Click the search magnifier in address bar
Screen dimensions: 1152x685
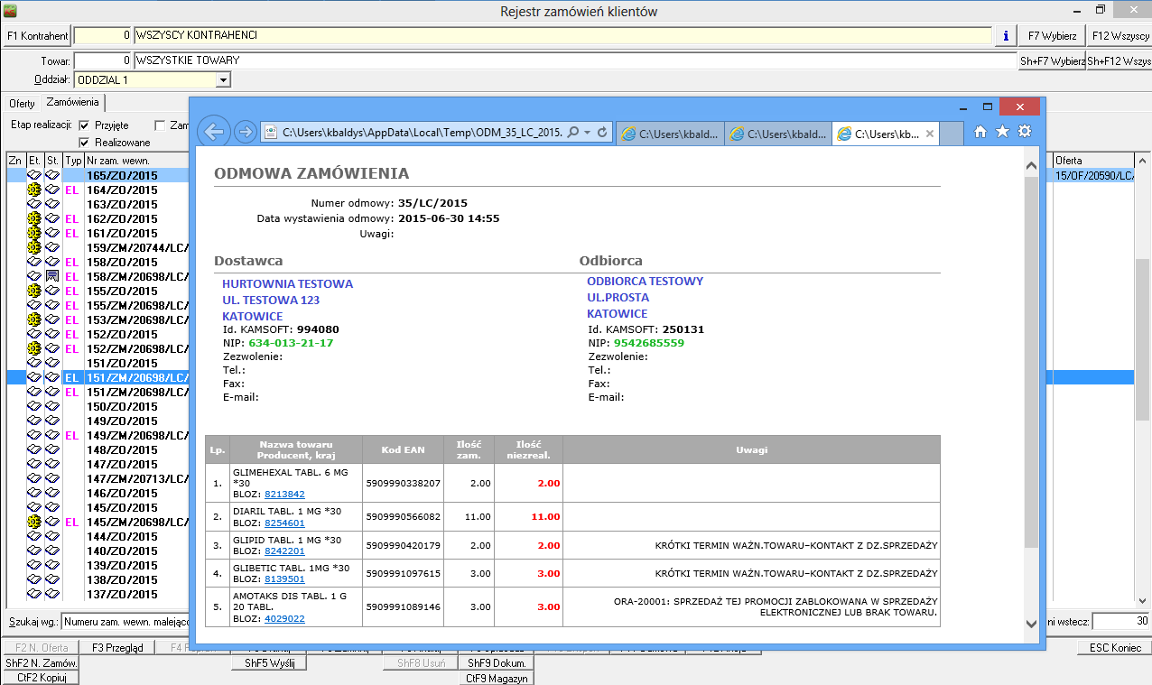coord(573,133)
